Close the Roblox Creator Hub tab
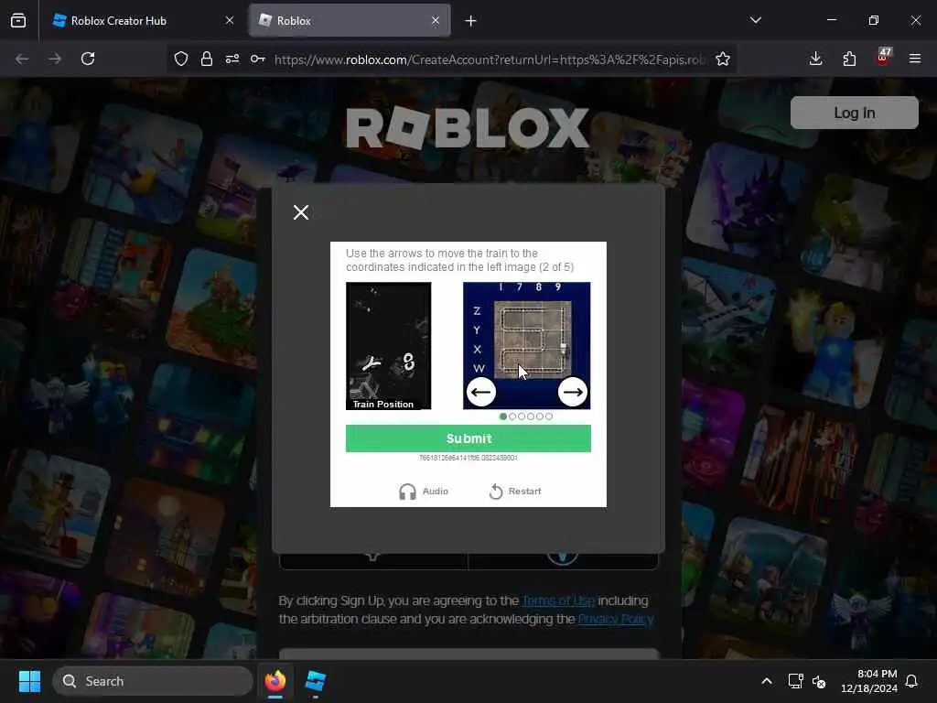The height and width of the screenshot is (703, 937). [230, 20]
